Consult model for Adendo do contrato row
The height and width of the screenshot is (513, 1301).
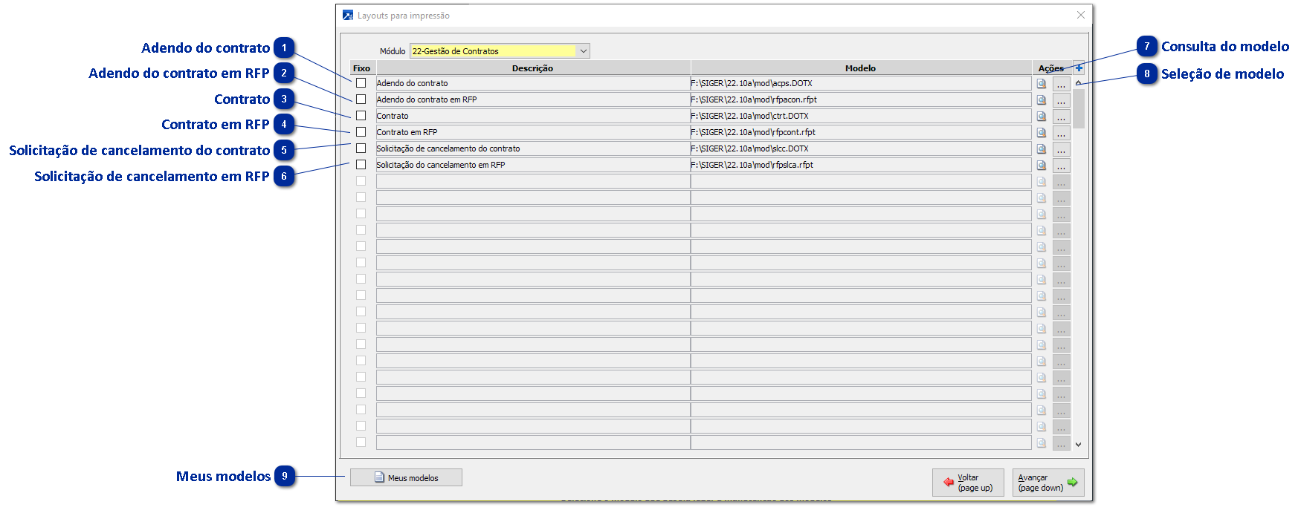point(1042,84)
